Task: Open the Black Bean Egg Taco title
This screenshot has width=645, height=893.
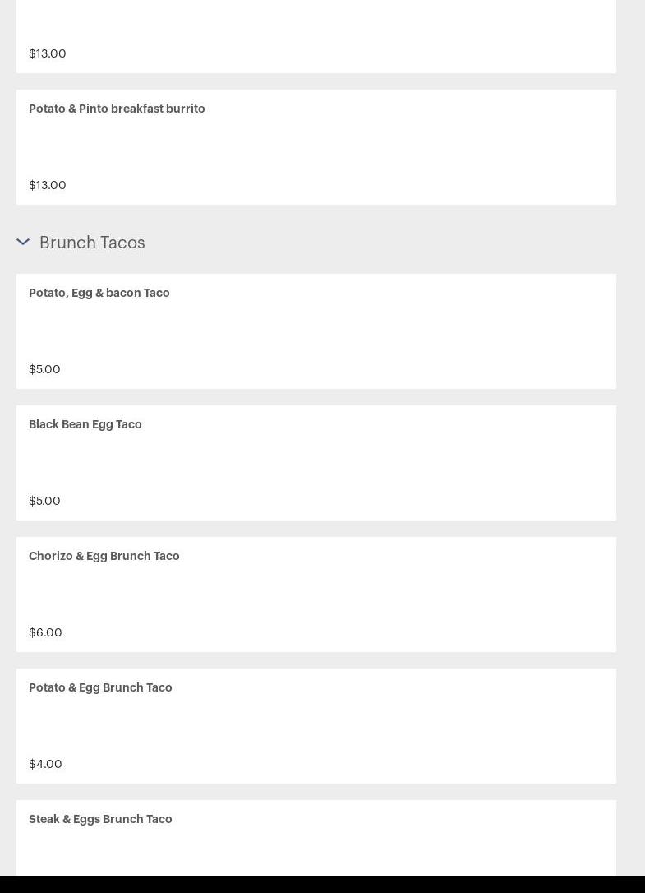Action: (x=85, y=424)
